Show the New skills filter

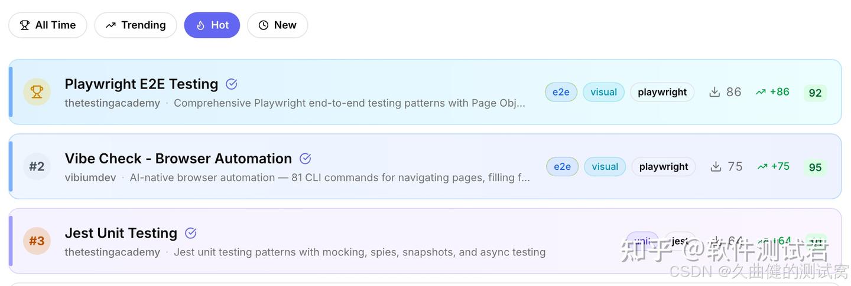point(277,25)
